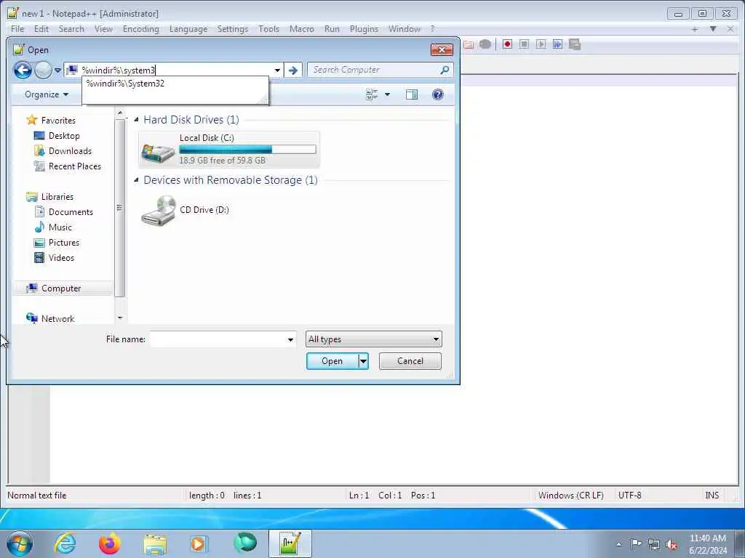Select Pictures library
The width and height of the screenshot is (745, 558).
64,243
